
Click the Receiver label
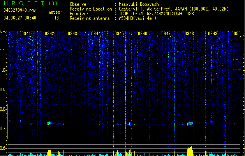79,14
